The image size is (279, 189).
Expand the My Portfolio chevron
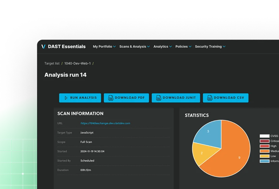pyautogui.click(x=114, y=47)
